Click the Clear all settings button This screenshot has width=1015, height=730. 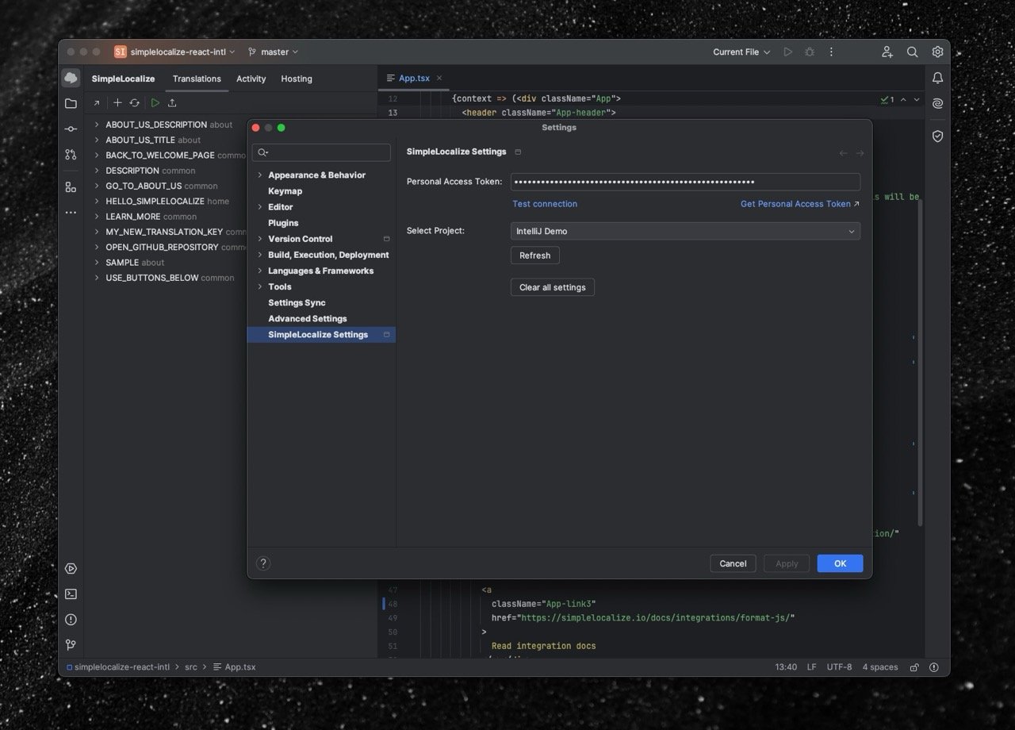click(553, 287)
